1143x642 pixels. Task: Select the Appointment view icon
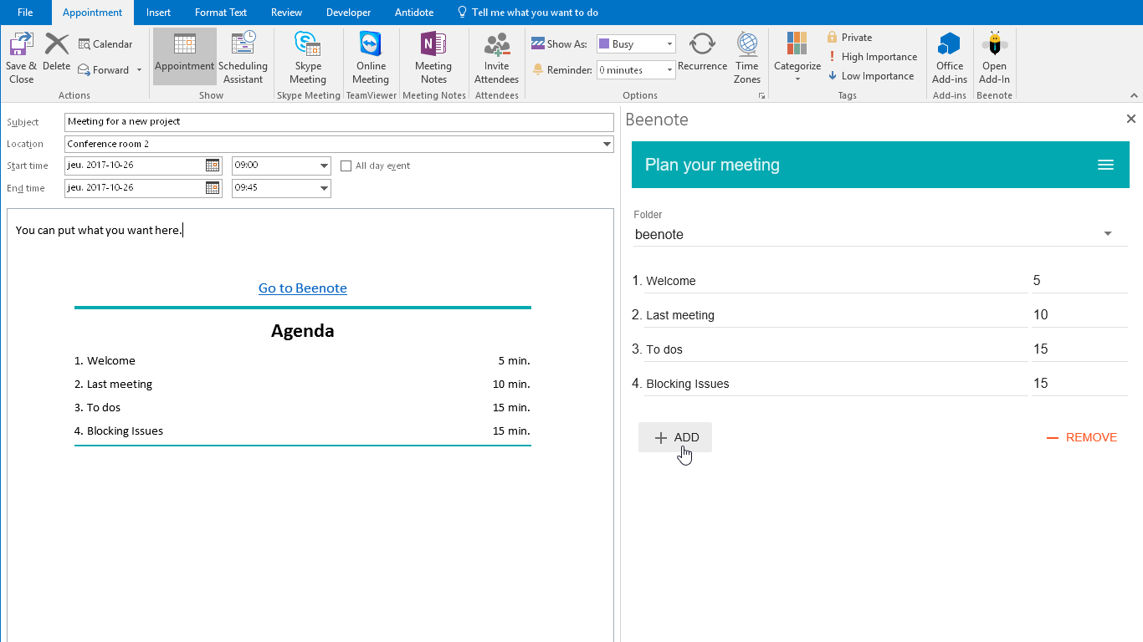(184, 43)
